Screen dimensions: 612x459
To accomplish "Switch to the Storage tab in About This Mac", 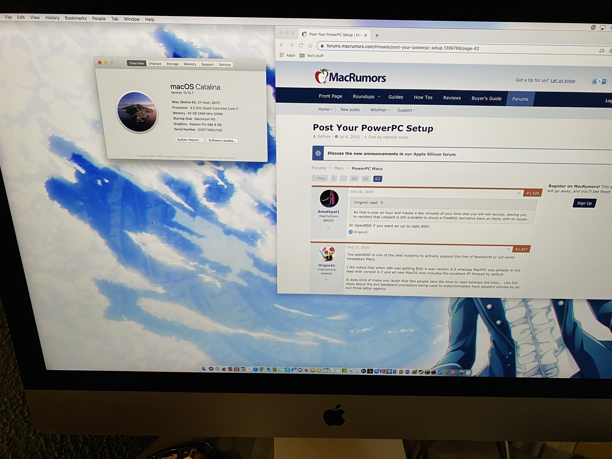I will (172, 64).
